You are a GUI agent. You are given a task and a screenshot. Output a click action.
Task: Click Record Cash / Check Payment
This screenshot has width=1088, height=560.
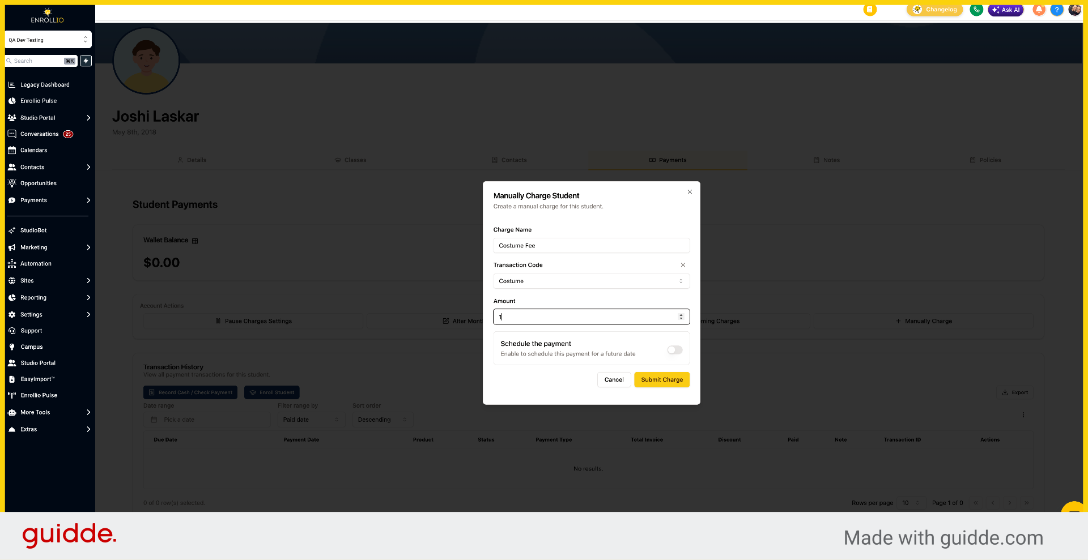(x=190, y=392)
